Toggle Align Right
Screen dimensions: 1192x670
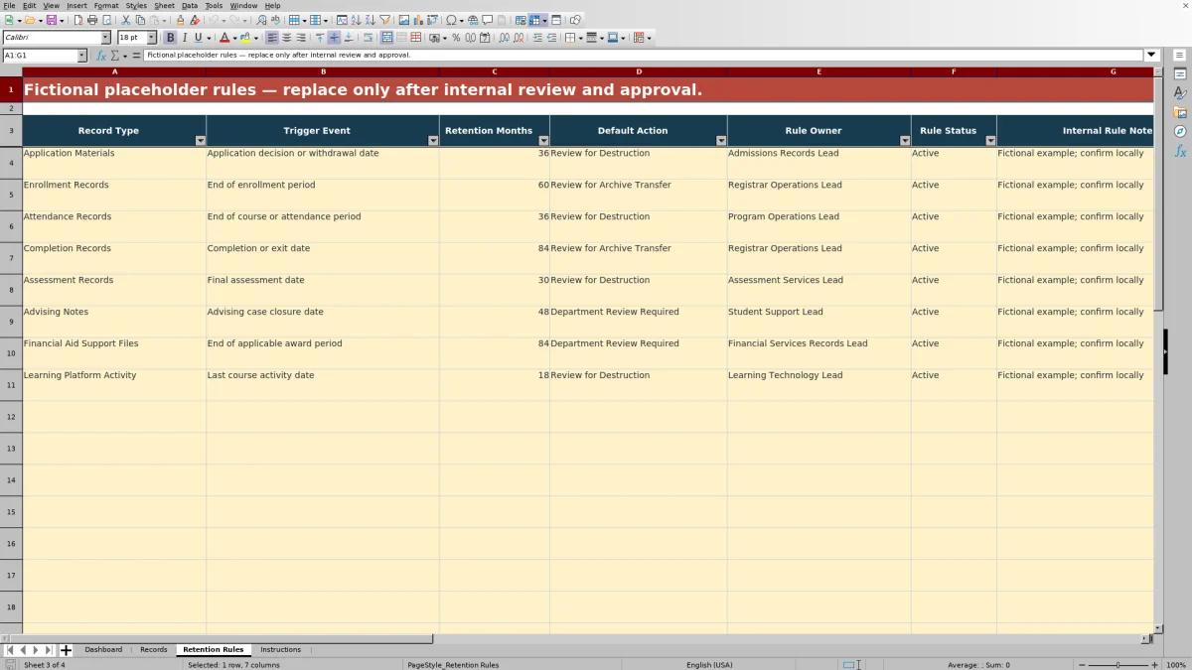301,38
